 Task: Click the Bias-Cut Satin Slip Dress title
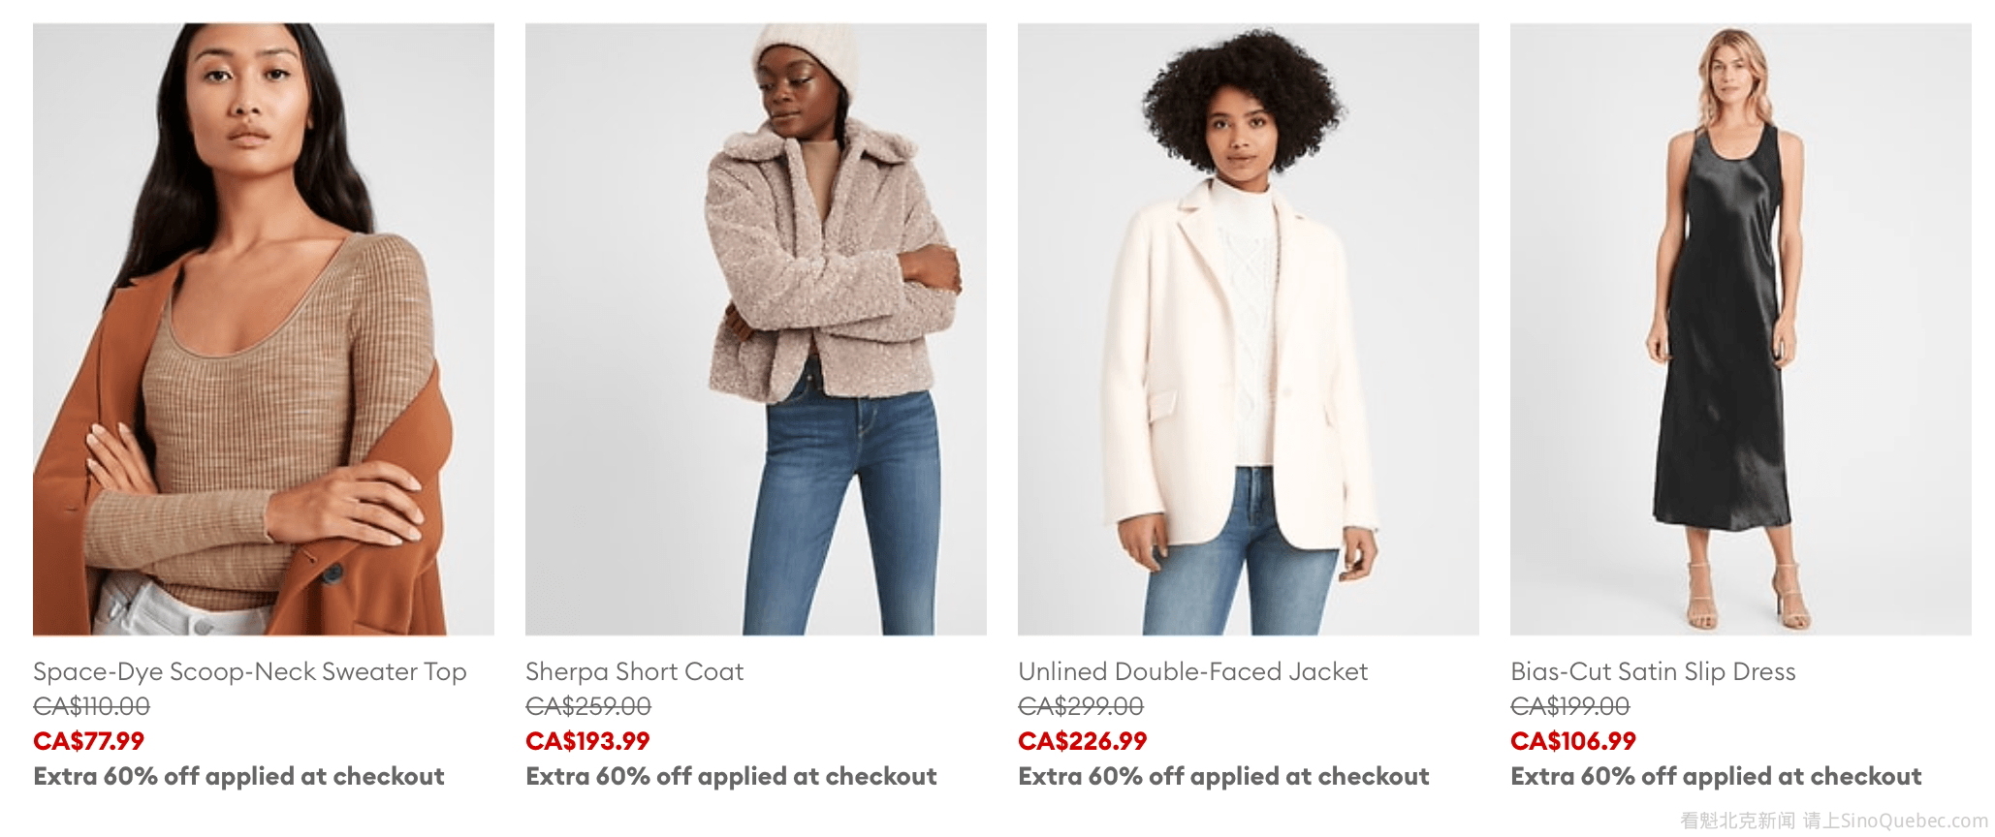click(1653, 671)
